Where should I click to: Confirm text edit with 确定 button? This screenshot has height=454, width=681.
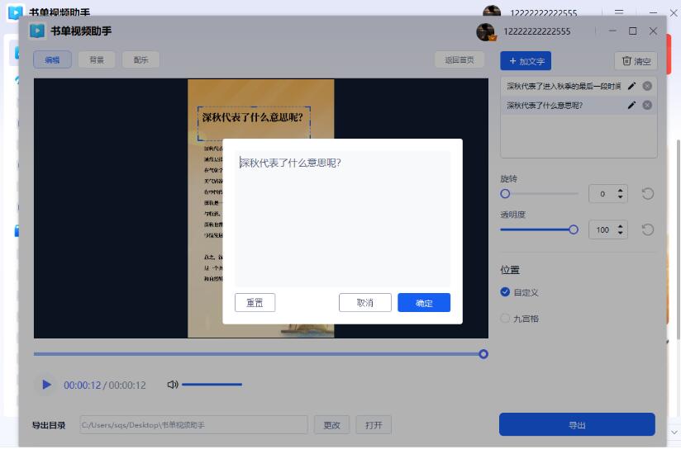tap(423, 303)
